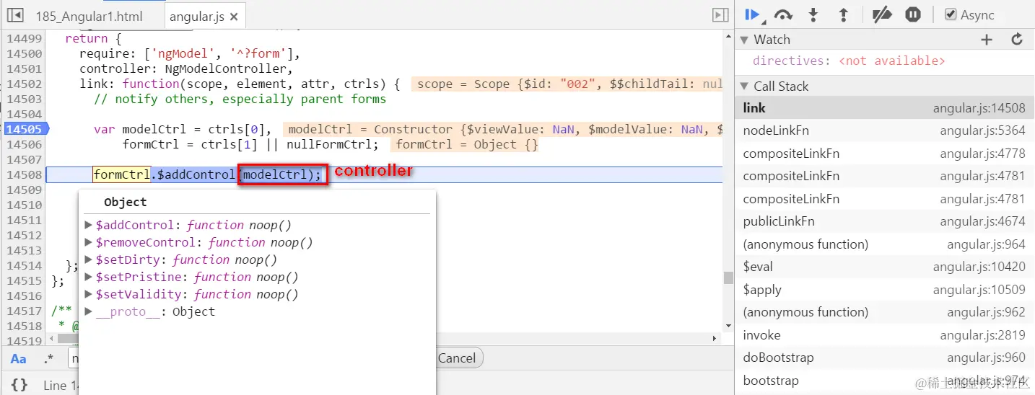Expand $addControl property in tooltip
Viewport: 1035px width, 395px height.
pyautogui.click(x=89, y=225)
